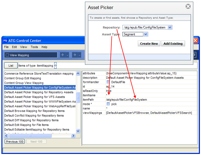Click the list scroll up arrow
This screenshot has height=155, width=201.
pos(78,74)
